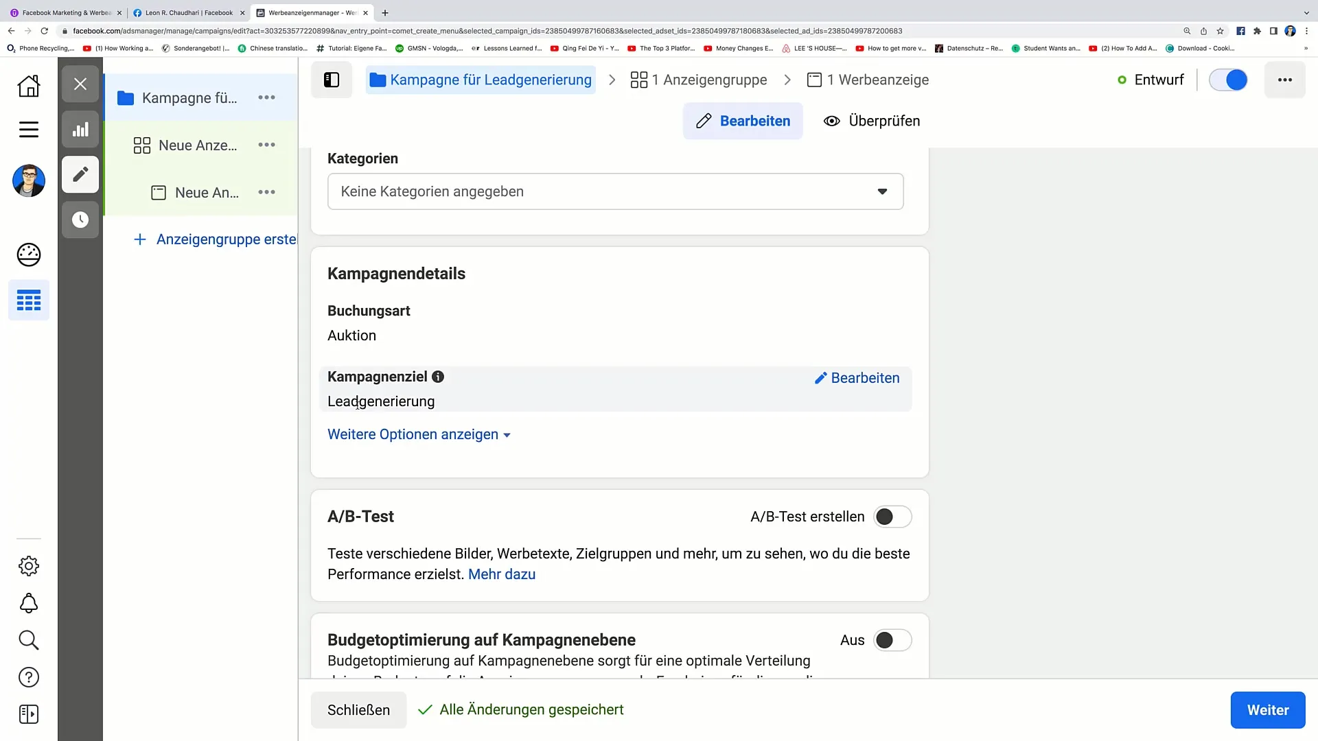
Task: Switch to Facebook Marketing & Werbe browser tab
Action: point(66,12)
